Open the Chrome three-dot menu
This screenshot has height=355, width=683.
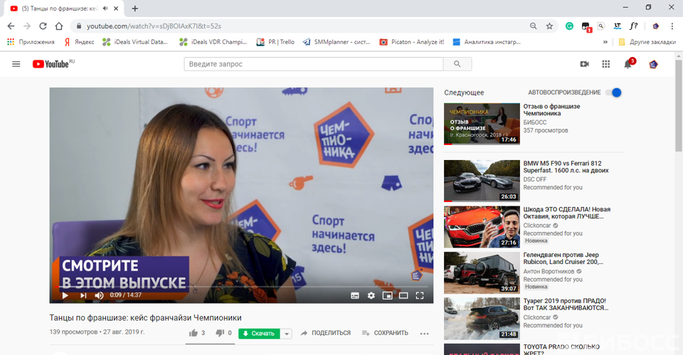pyautogui.click(x=672, y=26)
